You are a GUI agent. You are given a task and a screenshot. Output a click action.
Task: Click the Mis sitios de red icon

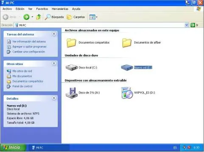[x=9, y=71]
